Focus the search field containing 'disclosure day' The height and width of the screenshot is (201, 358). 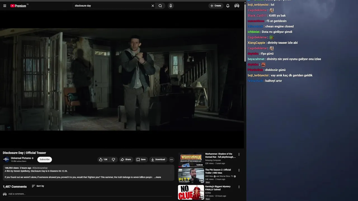click(112, 6)
